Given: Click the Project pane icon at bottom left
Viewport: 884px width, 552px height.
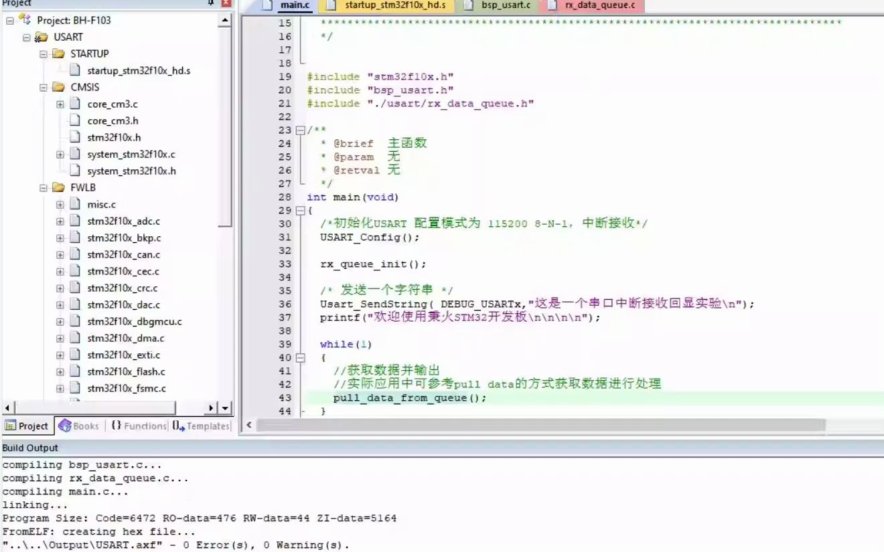Looking at the screenshot, I should tap(12, 426).
